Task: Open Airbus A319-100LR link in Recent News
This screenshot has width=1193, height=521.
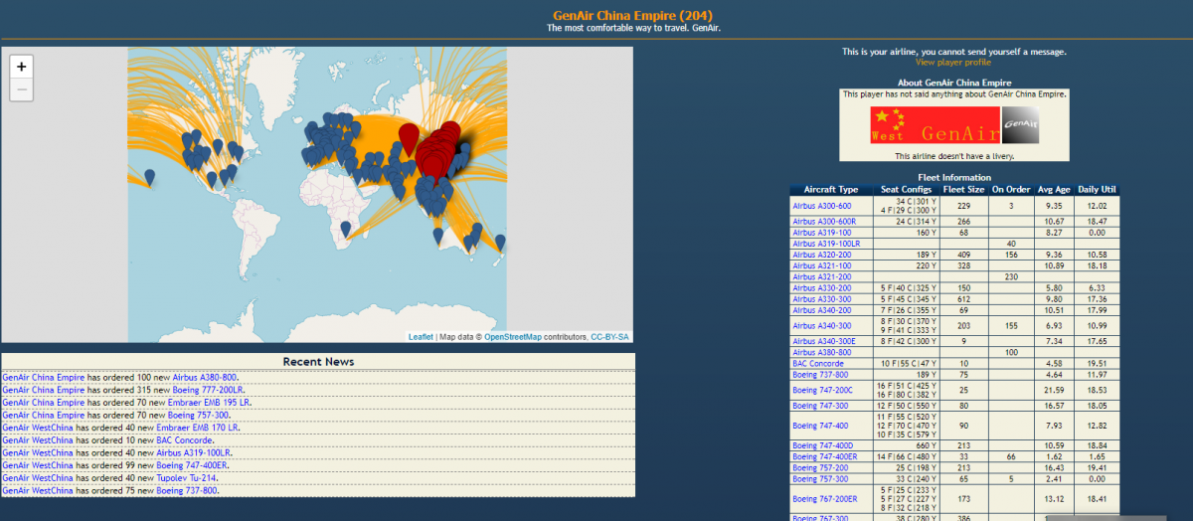Action: (192, 452)
